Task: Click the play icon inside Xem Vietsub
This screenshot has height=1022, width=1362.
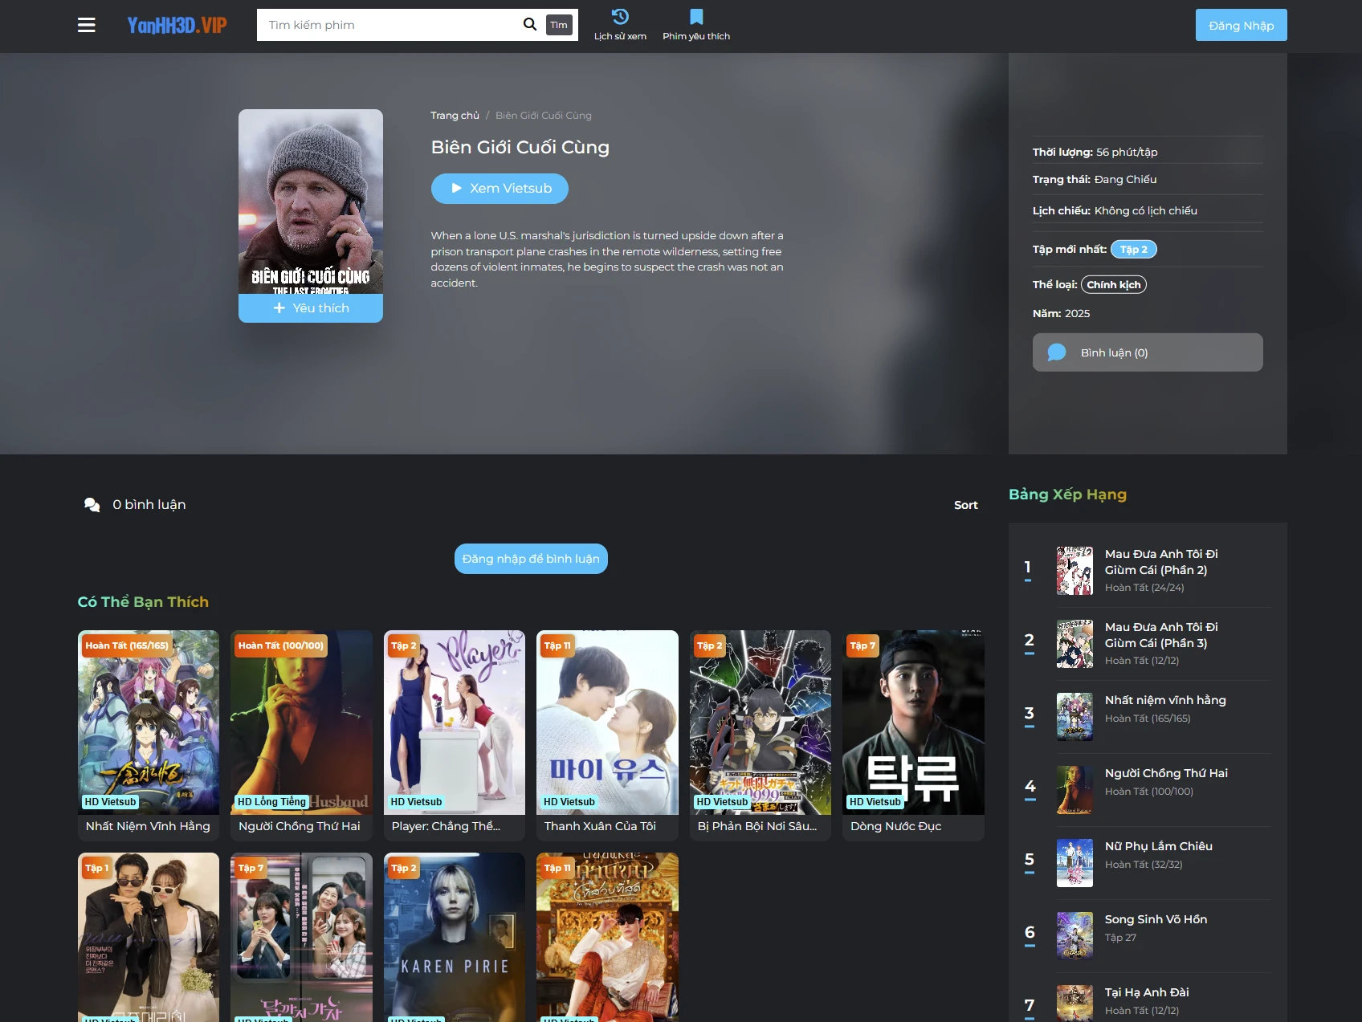Action: tap(455, 188)
